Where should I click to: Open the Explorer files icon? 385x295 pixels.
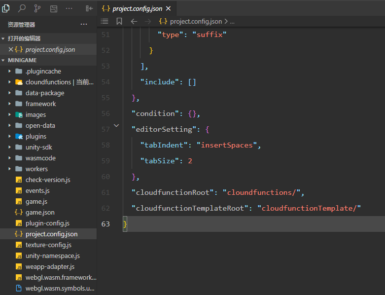6,8
